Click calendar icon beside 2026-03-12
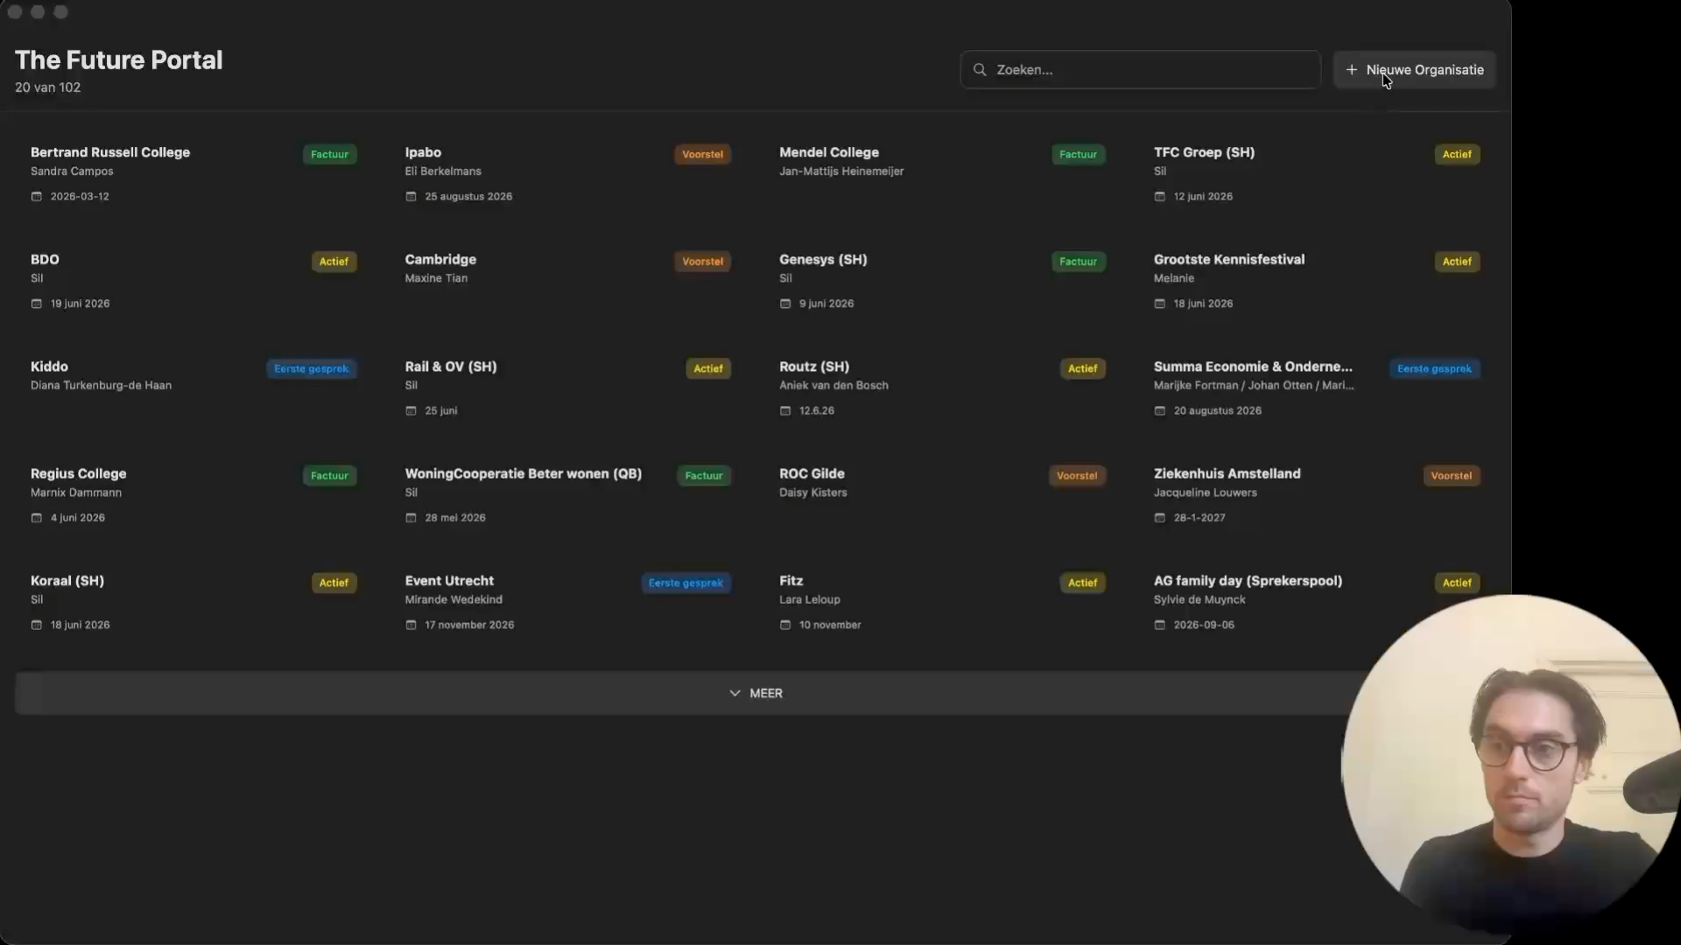Image resolution: width=1681 pixels, height=945 pixels. (x=37, y=197)
